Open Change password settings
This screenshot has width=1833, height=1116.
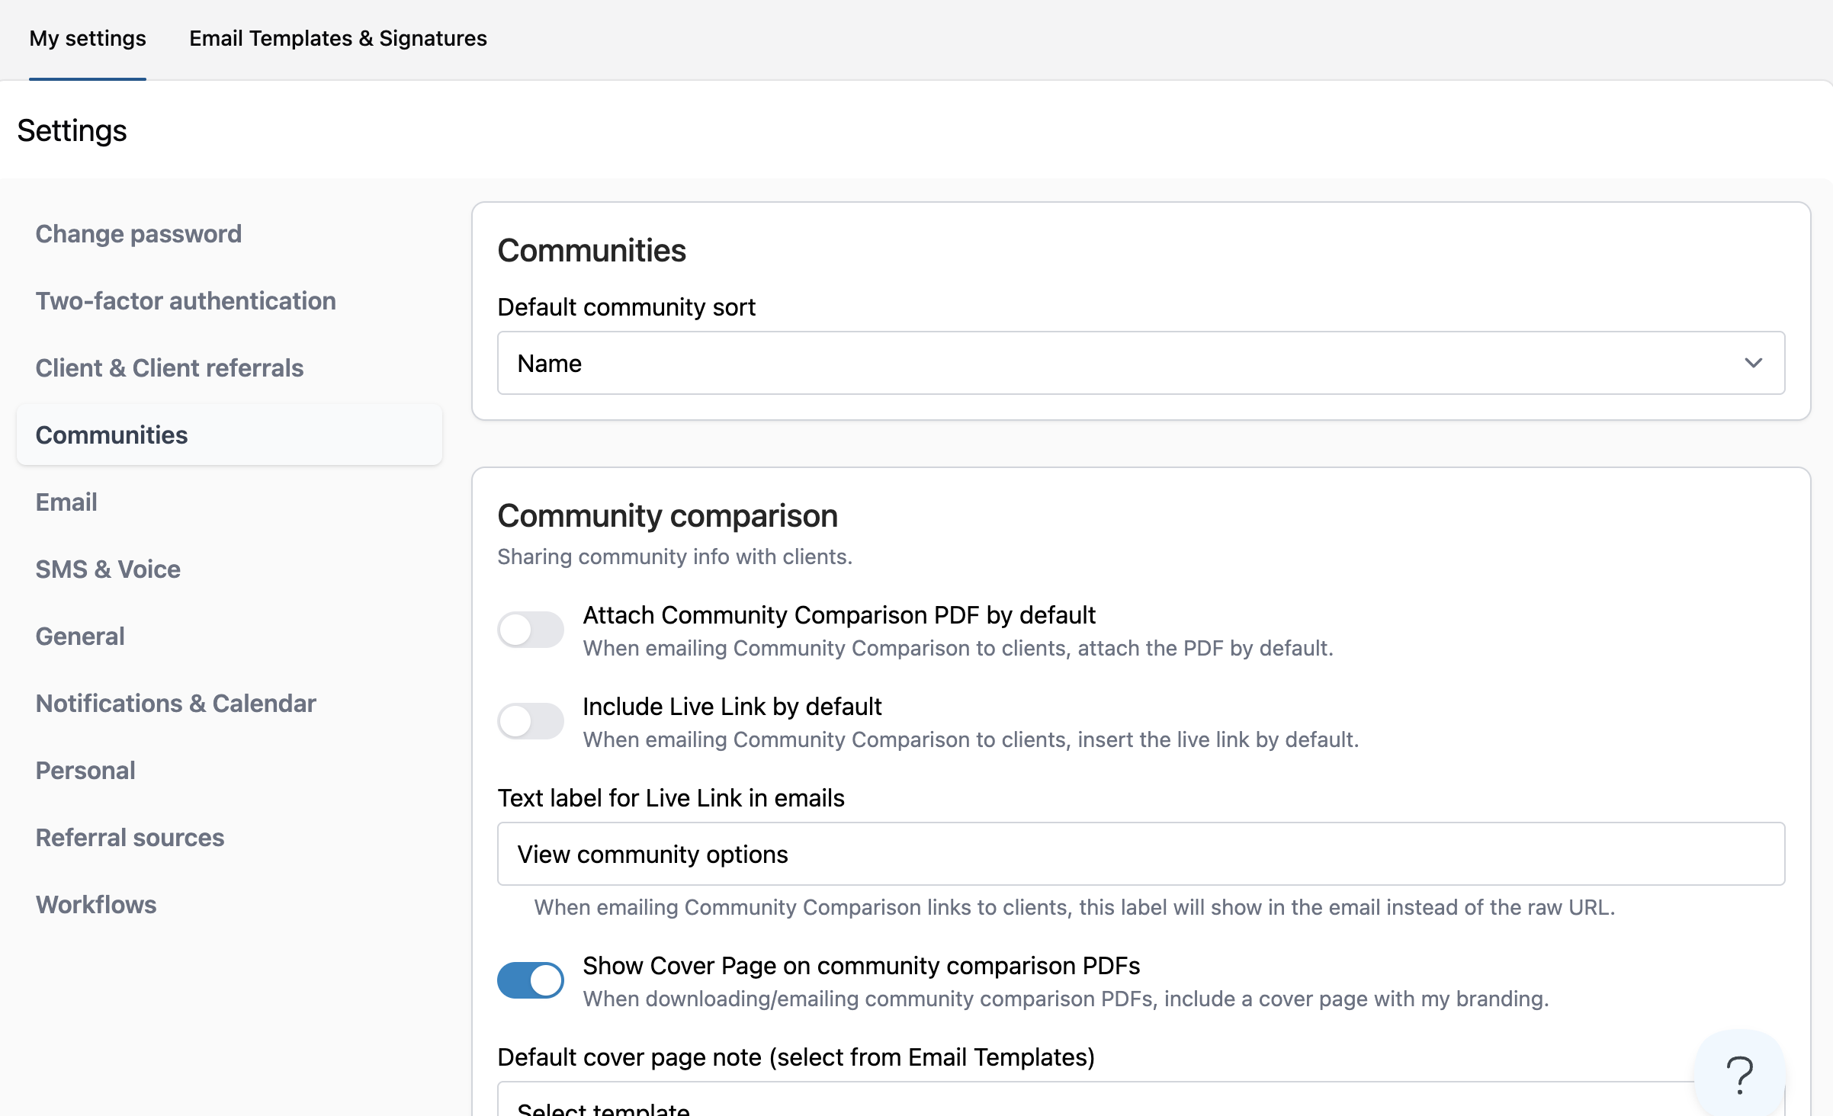click(139, 234)
